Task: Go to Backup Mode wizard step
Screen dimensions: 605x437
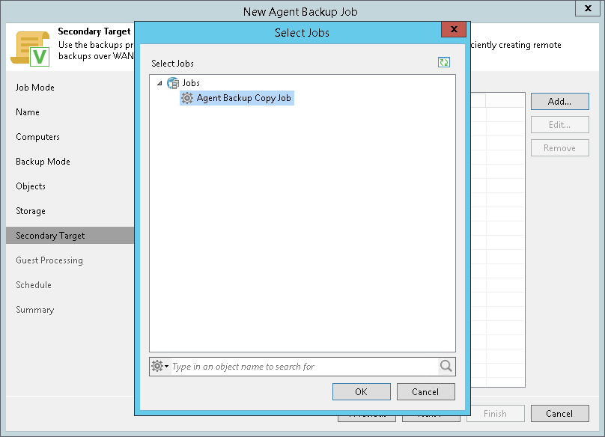Action: point(43,162)
